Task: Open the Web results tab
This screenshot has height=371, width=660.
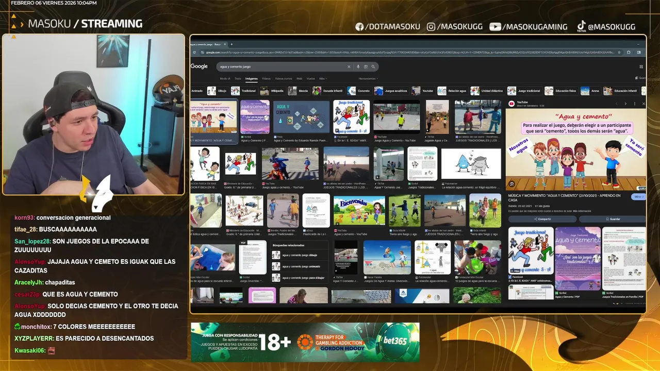Action: 299,78
